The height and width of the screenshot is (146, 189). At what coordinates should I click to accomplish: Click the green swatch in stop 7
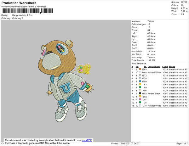click(140, 87)
